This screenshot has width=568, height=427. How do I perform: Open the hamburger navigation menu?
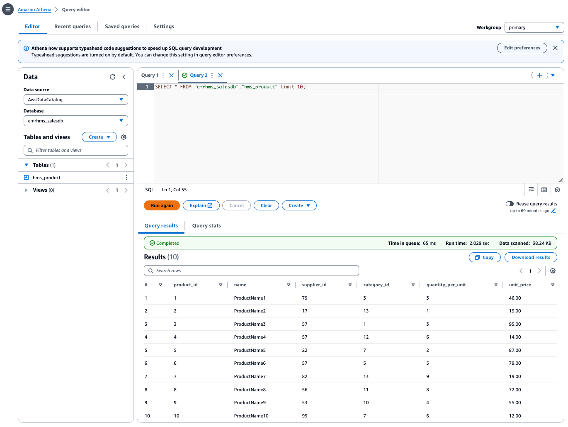click(x=8, y=9)
